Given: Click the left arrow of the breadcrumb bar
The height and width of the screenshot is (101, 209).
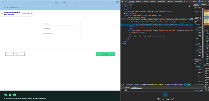Looking at the screenshot, I should click(x=122, y=84).
